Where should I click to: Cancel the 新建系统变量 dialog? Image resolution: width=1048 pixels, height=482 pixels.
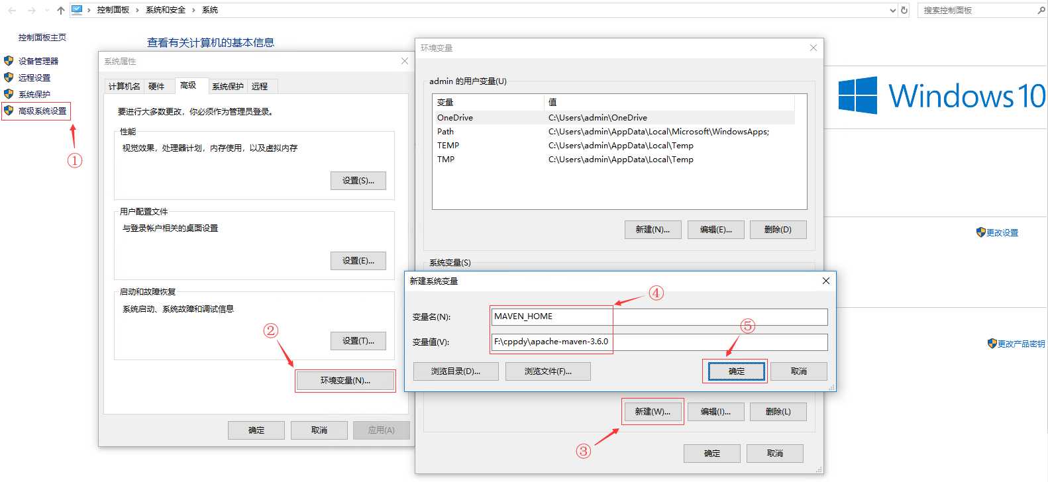(x=799, y=371)
